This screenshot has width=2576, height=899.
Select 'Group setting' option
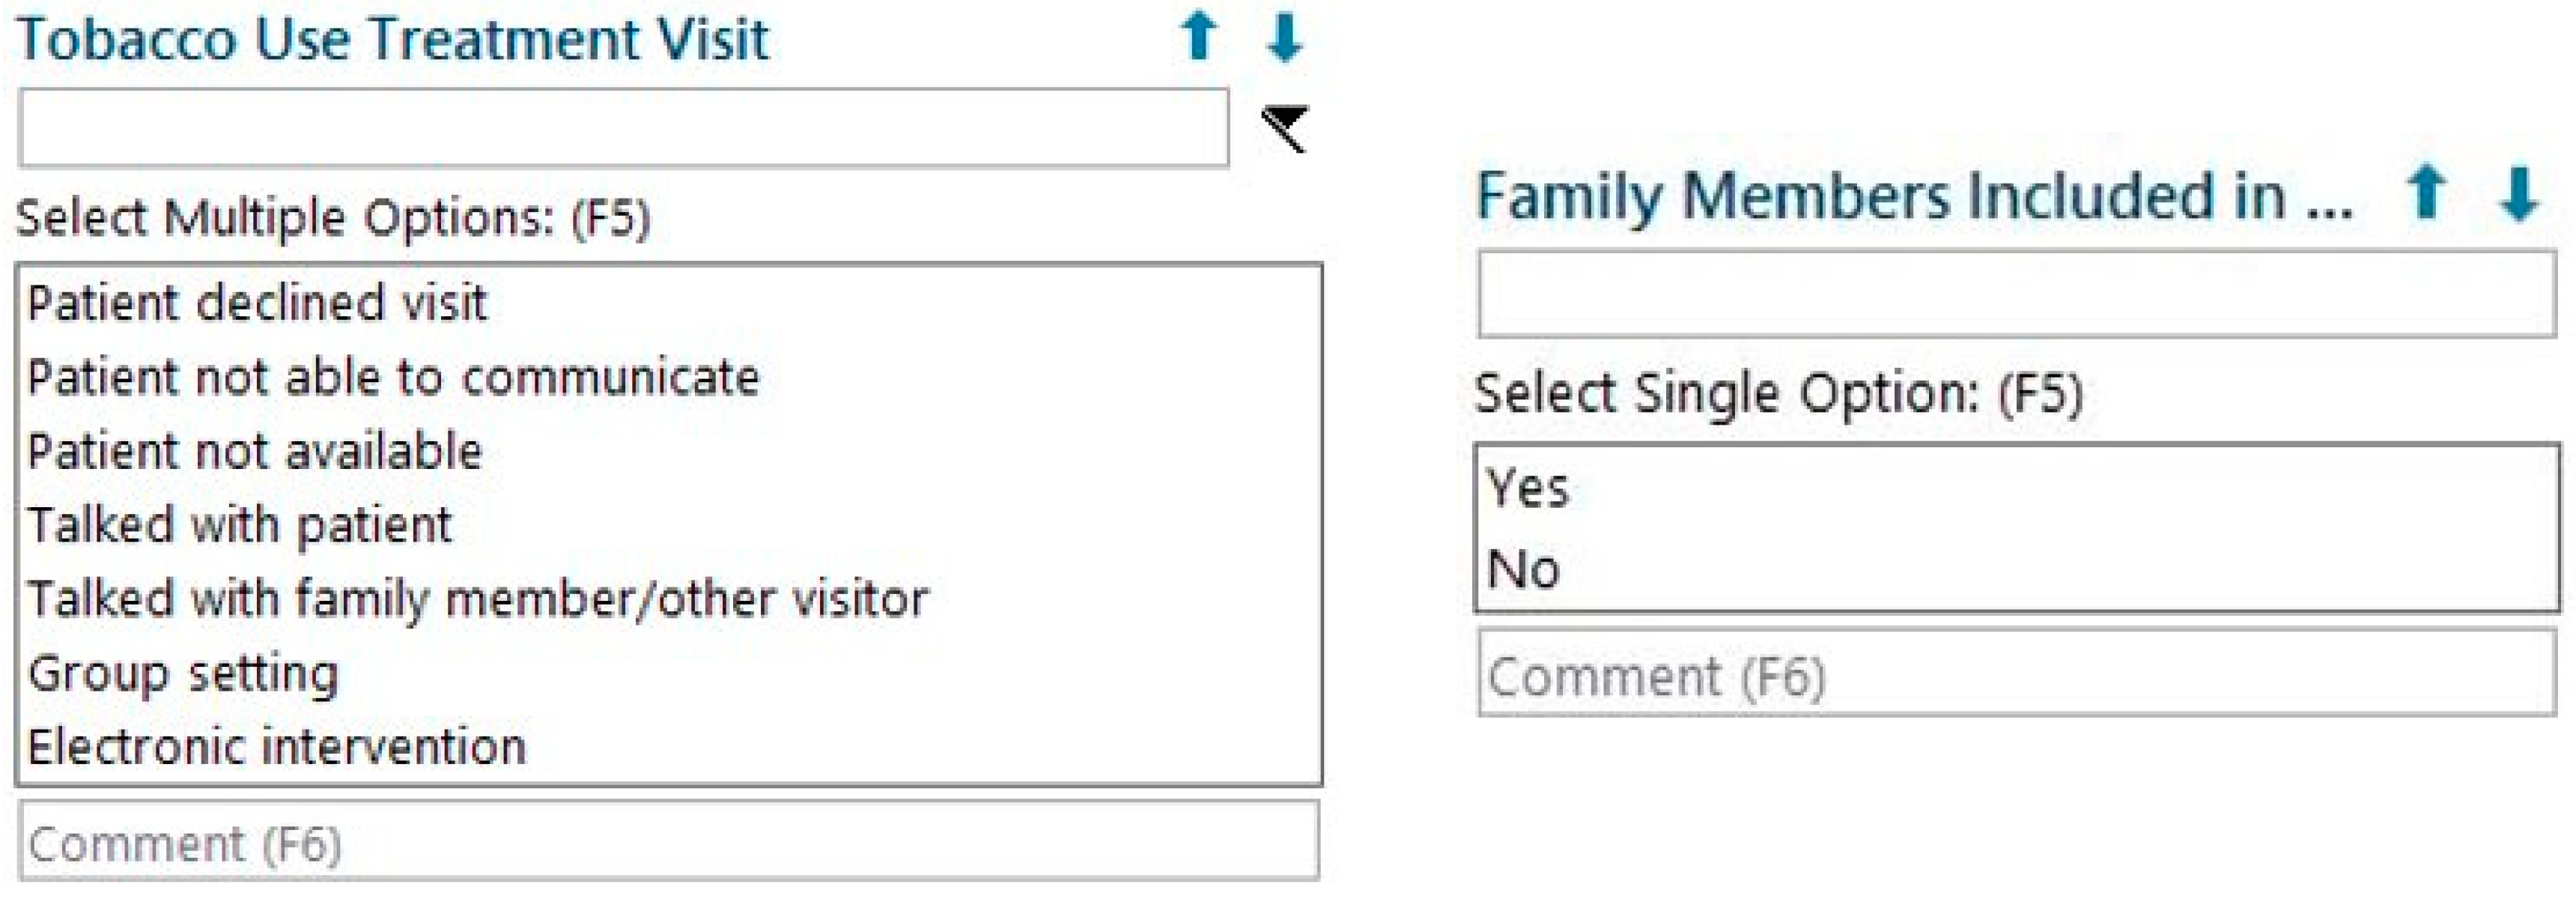tap(184, 673)
